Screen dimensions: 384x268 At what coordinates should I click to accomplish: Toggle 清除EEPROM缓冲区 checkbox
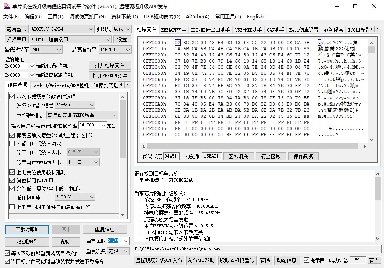point(32,74)
